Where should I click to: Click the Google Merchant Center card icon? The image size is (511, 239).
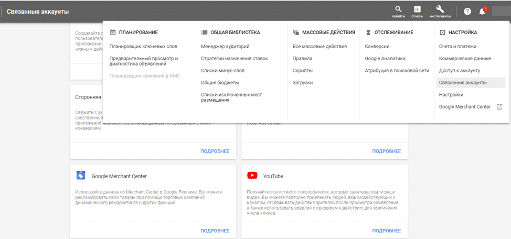80,175
